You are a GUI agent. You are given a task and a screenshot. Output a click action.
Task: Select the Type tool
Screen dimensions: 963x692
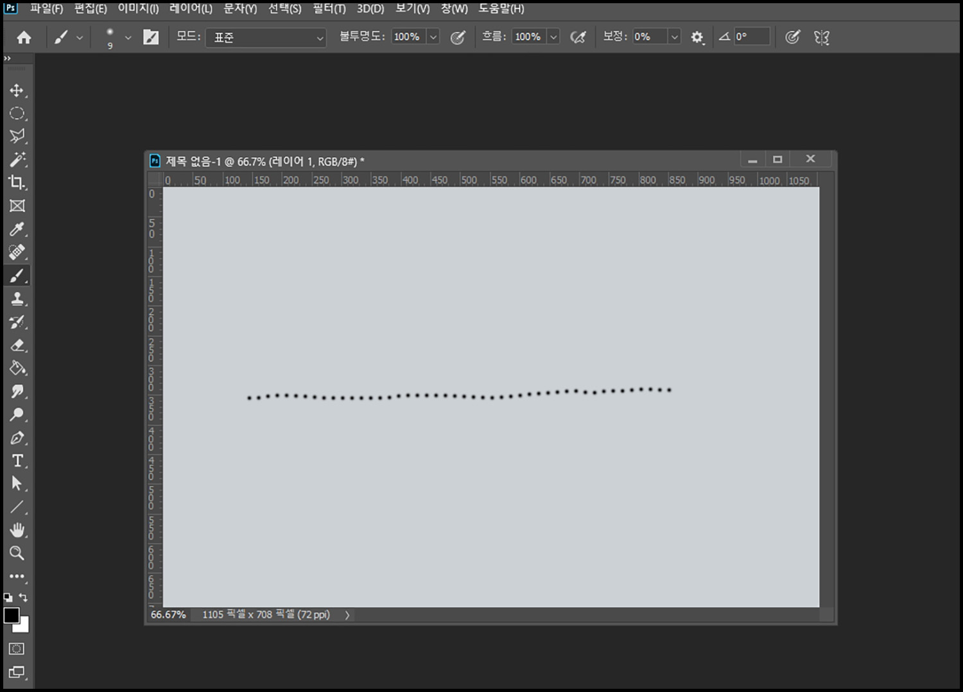pos(17,461)
